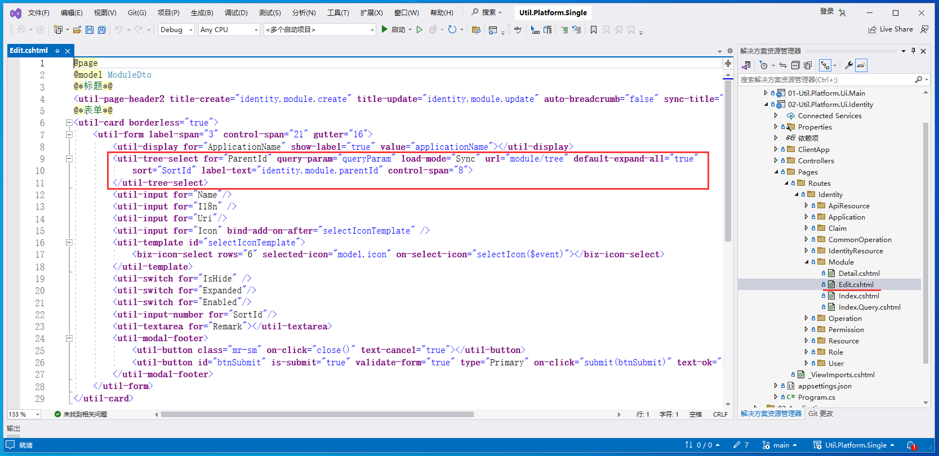Click the notifications bell in status bar
Viewport: 939px width, 456px height.
911,445
